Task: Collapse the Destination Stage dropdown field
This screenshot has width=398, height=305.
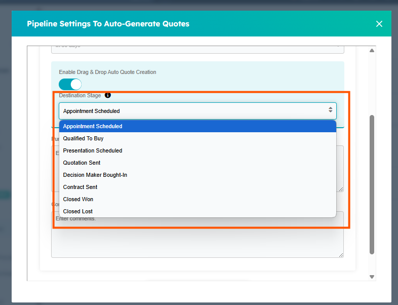Action: coord(197,111)
